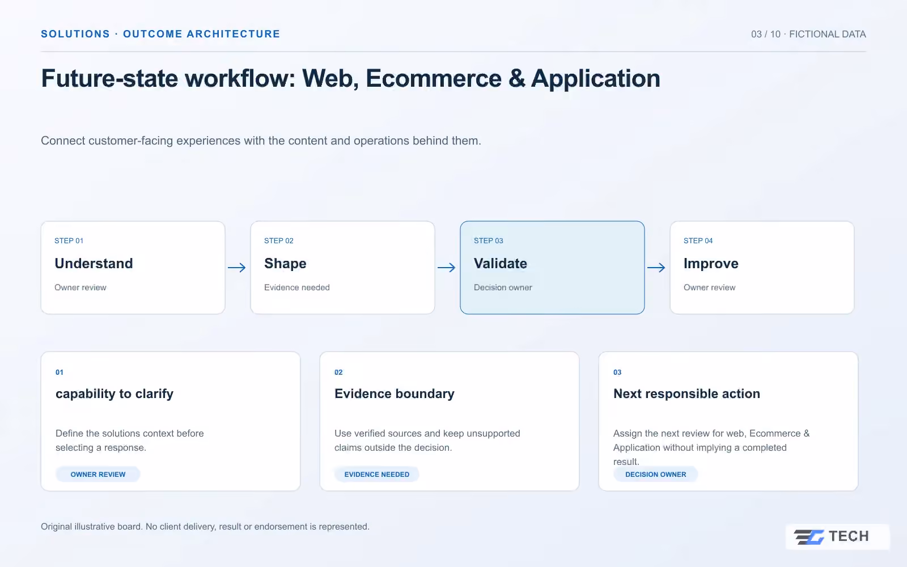Click the EVIDENCE NEEDED tag
This screenshot has height=567, width=907.
point(377,475)
